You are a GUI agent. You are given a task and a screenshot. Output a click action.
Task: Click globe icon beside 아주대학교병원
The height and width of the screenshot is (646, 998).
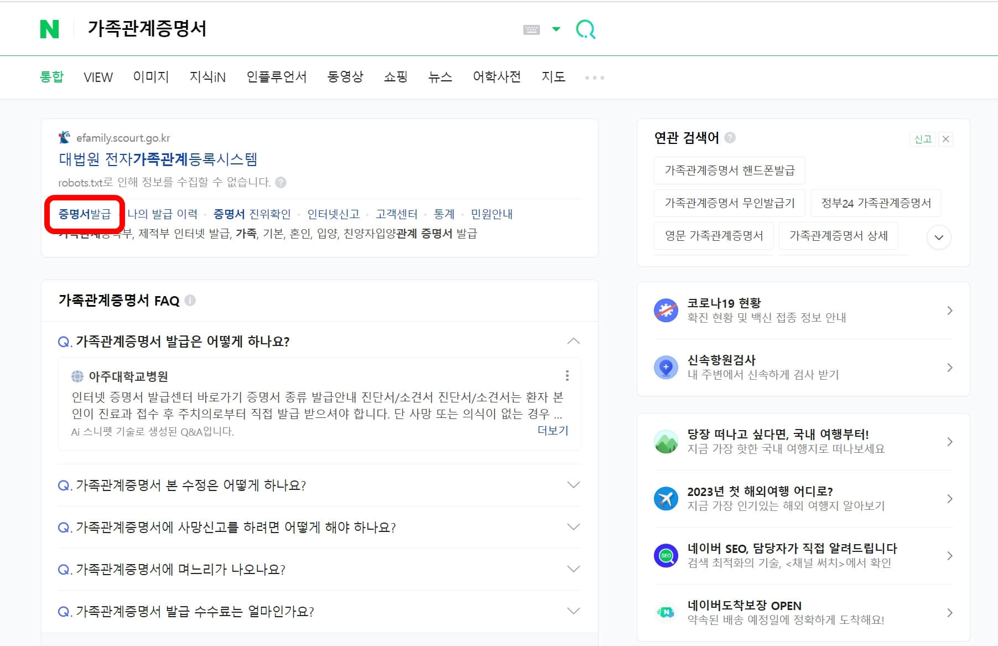[77, 376]
